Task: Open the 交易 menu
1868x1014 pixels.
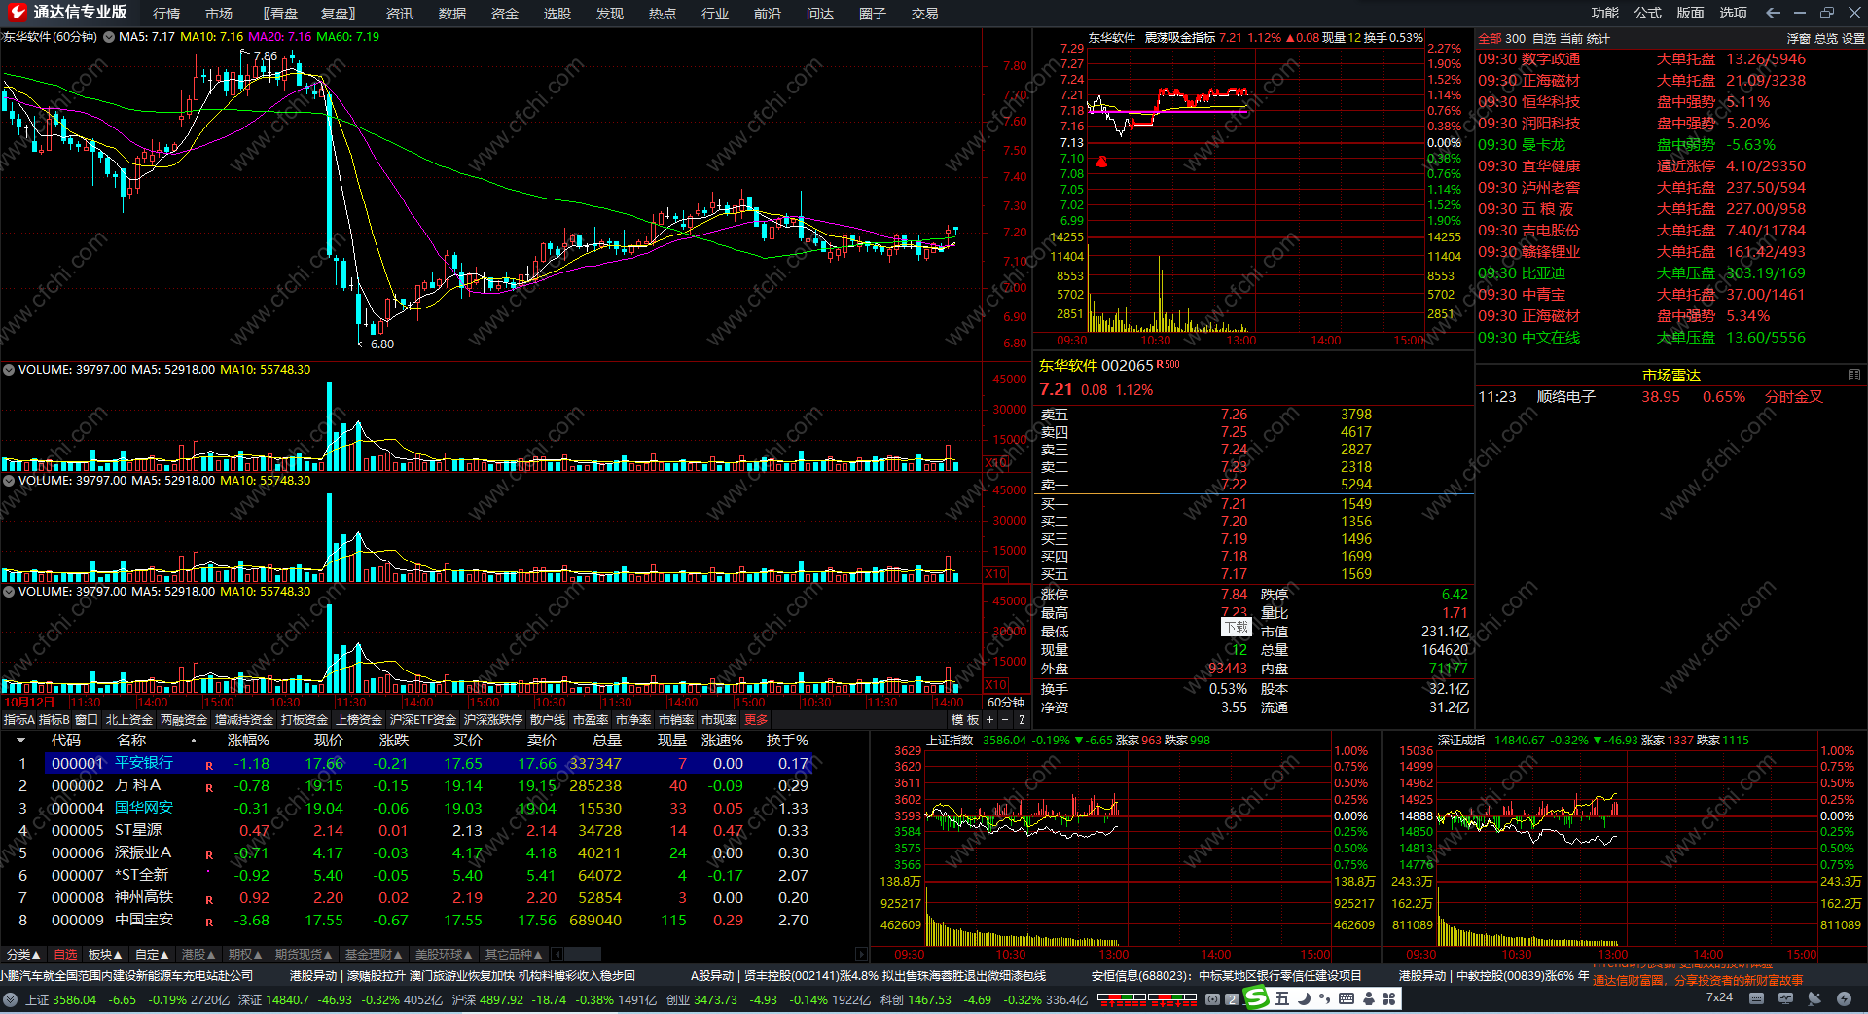Action: [925, 14]
